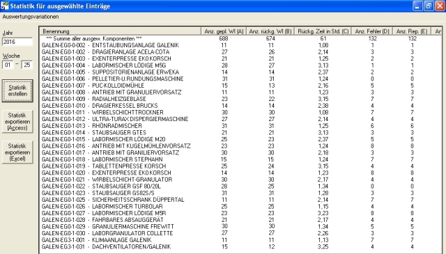Image resolution: width=446 pixels, height=254 pixels.
Task: Click time value 3,25 in DACHVENTILATOREN row
Action: click(323, 247)
